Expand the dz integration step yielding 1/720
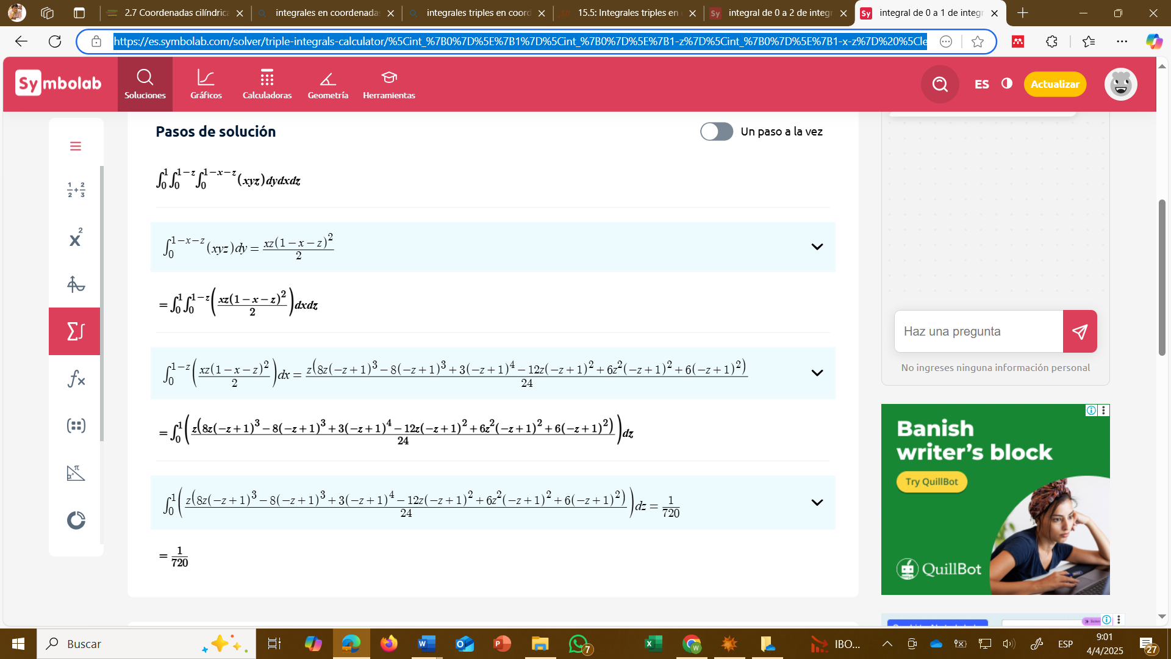The width and height of the screenshot is (1171, 659). (x=817, y=503)
